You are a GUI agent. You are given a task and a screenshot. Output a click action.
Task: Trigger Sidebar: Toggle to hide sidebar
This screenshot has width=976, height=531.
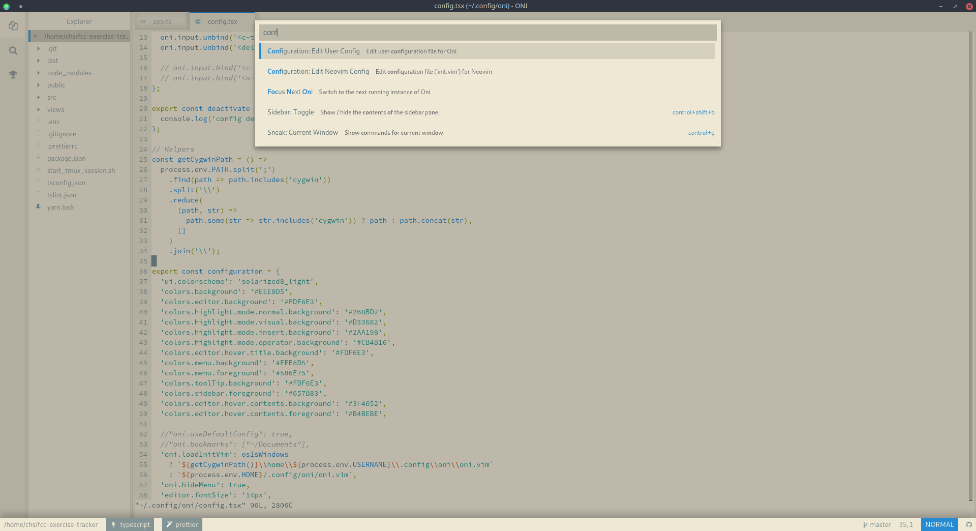coord(291,112)
